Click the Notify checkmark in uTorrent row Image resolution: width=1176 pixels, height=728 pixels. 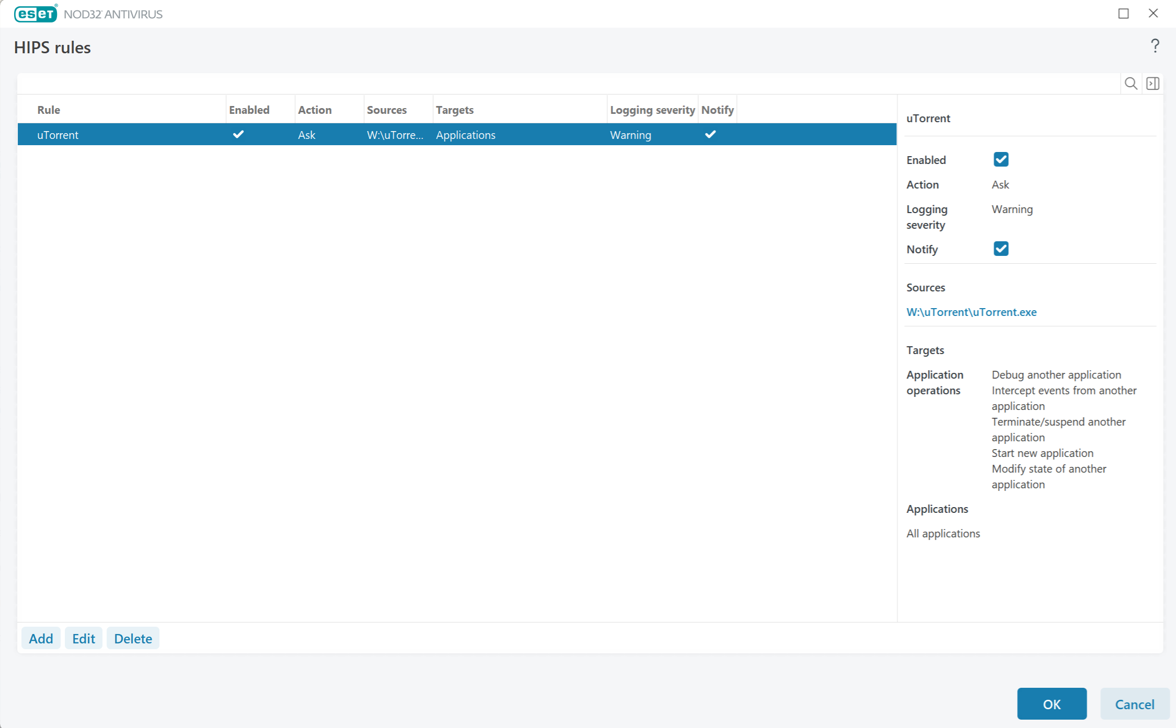click(x=710, y=135)
